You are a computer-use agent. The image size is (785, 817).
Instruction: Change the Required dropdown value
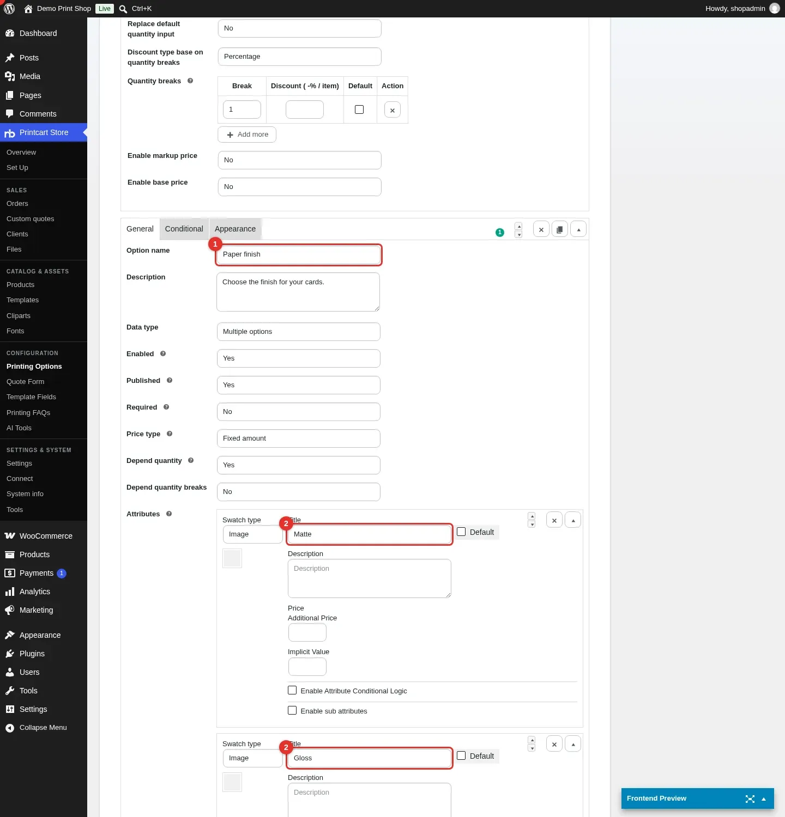[299, 412]
